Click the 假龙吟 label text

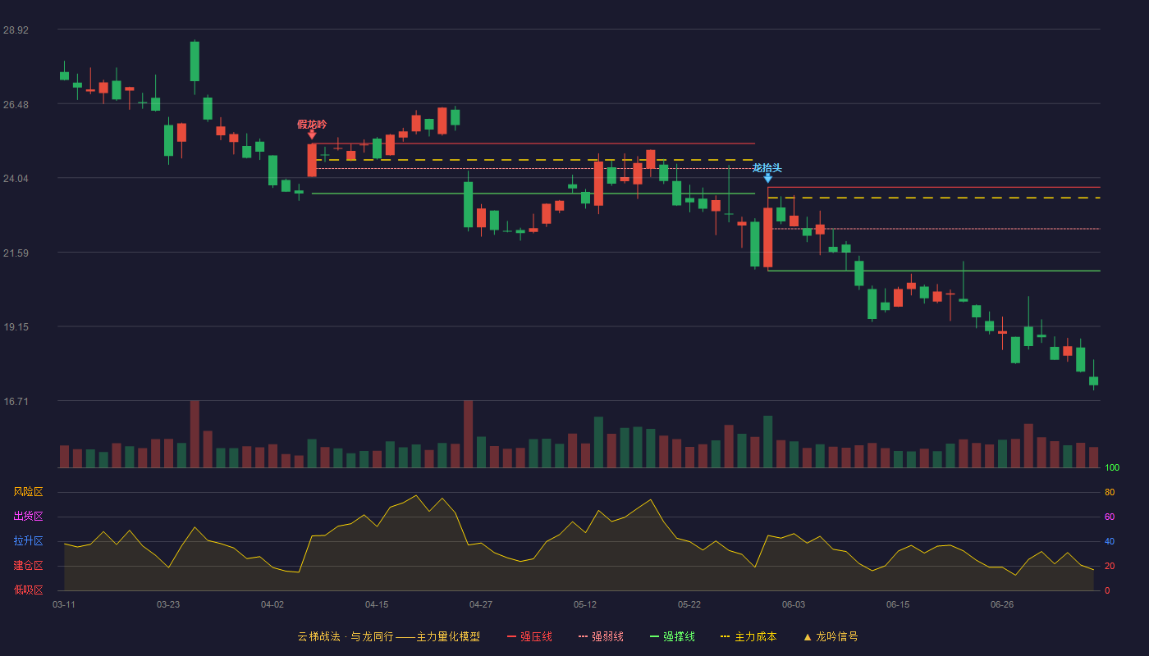click(x=312, y=125)
